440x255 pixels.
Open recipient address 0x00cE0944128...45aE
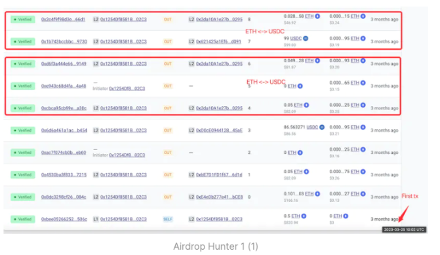tap(219, 130)
